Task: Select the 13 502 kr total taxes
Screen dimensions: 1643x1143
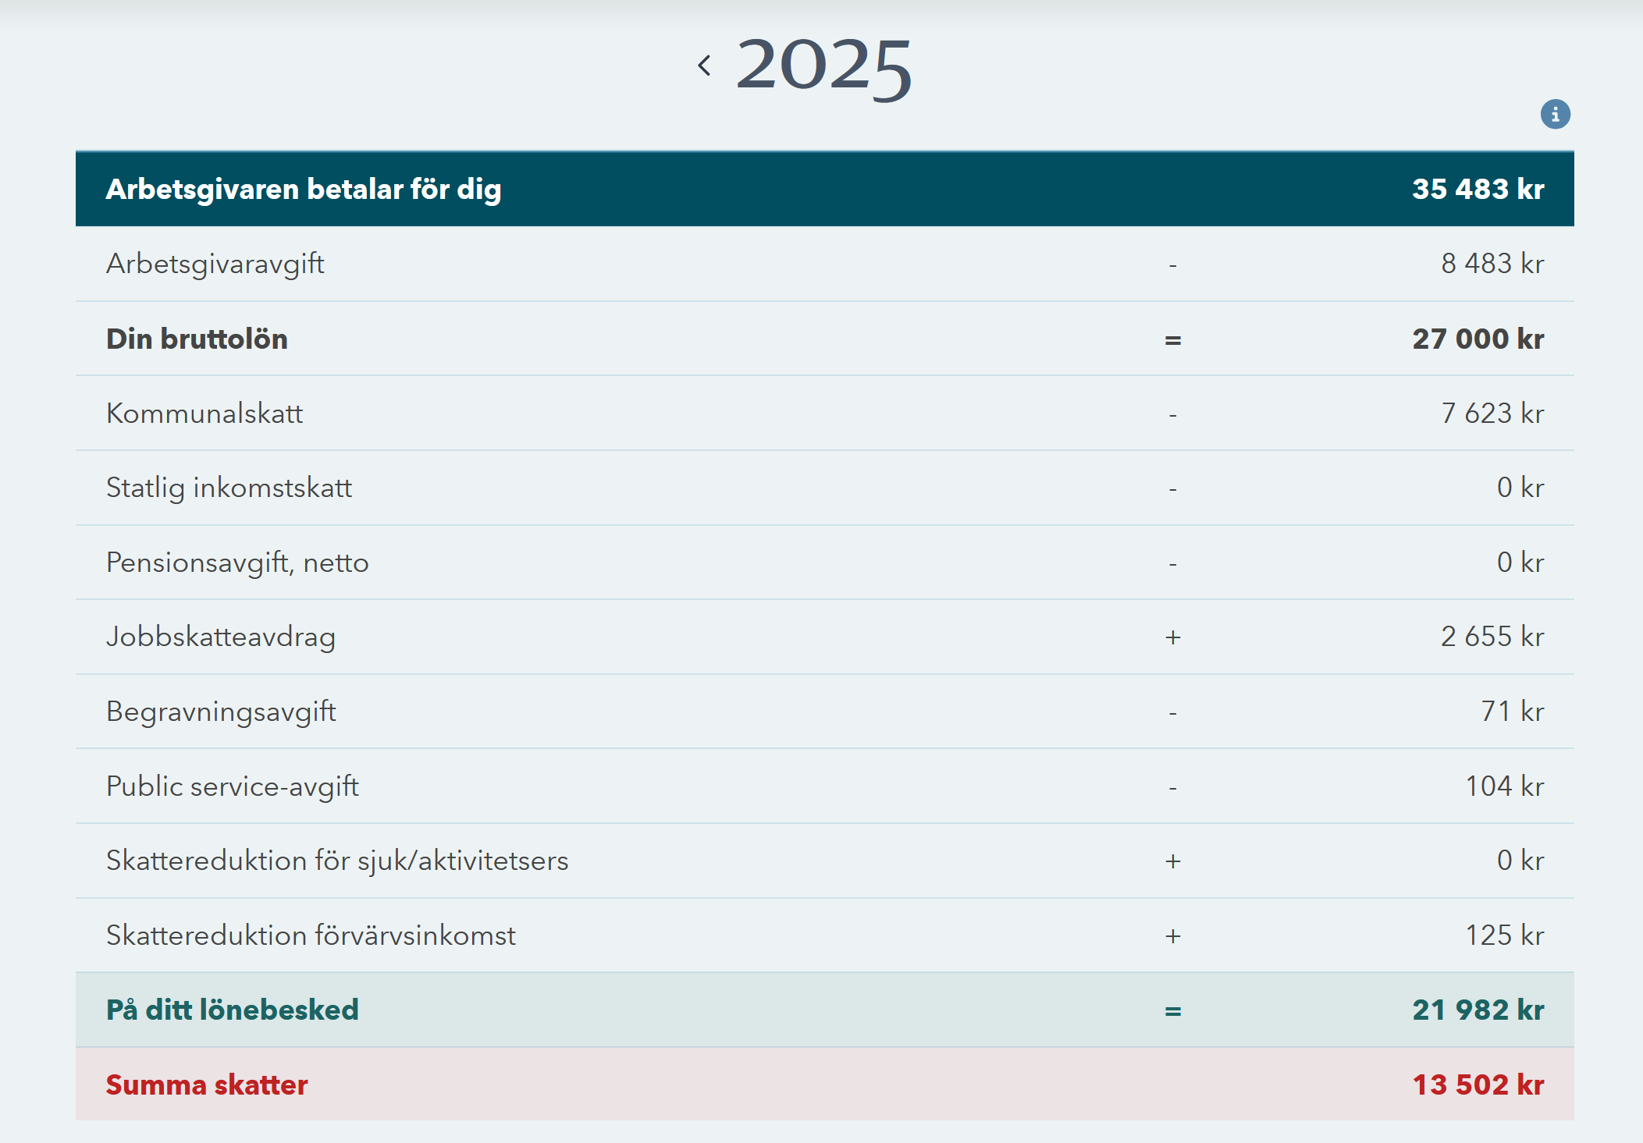Action: pyautogui.click(x=1478, y=1085)
